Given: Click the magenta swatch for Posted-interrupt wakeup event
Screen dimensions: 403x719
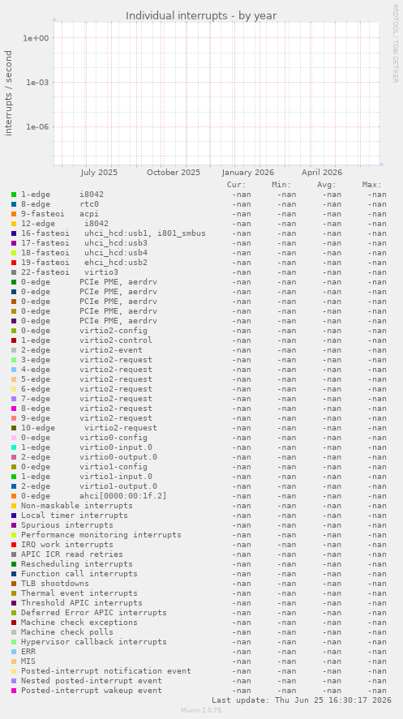Looking at the screenshot, I should pos(14,691).
